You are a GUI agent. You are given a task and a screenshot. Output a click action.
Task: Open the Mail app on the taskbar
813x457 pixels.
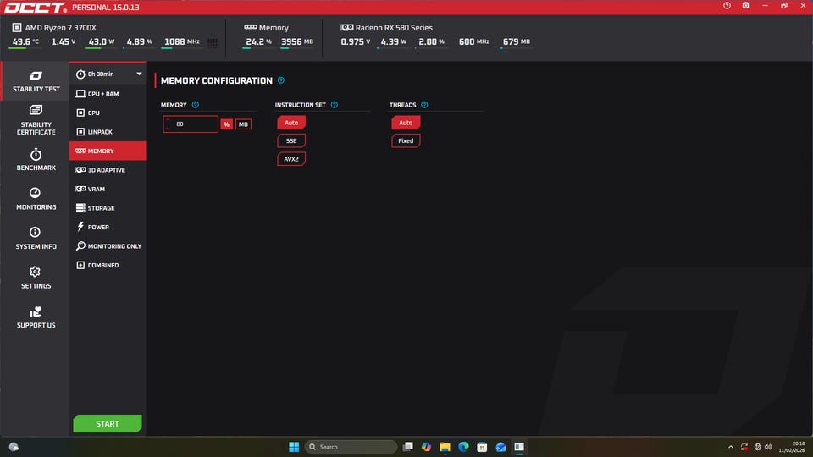(501, 447)
